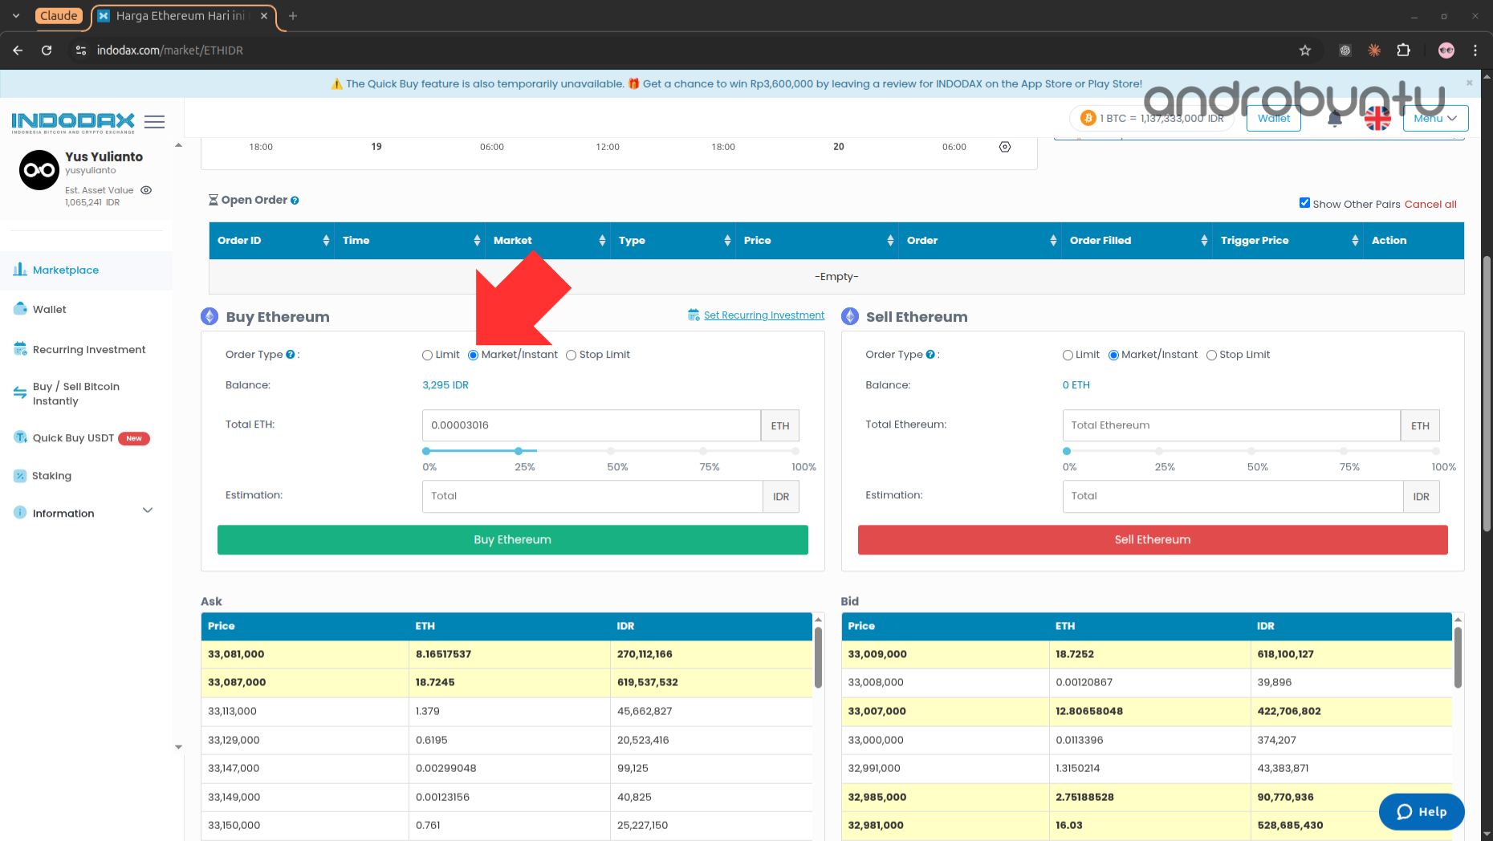Image resolution: width=1493 pixels, height=841 pixels.
Task: Open Wallet from the left sidebar
Action: (x=50, y=310)
